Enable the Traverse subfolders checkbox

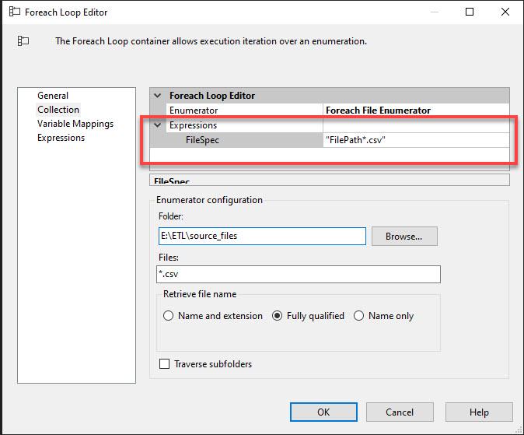tap(164, 363)
